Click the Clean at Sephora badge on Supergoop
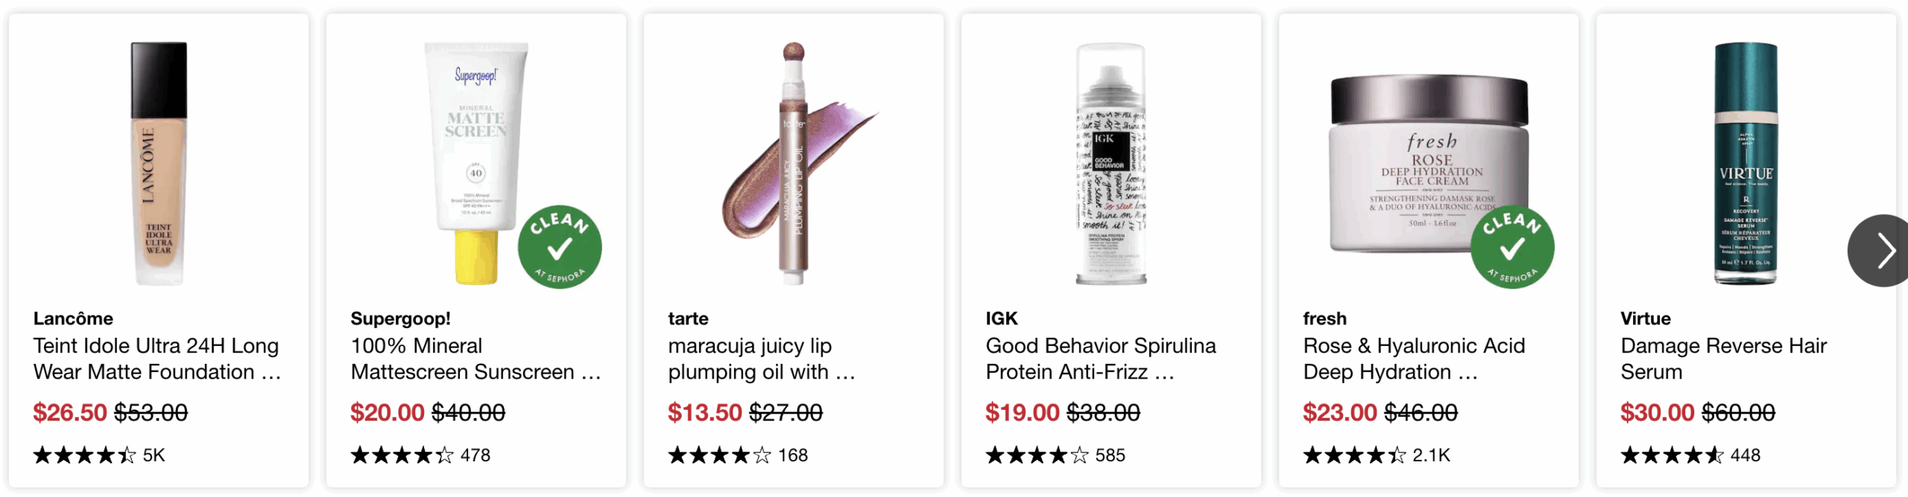Image resolution: width=1908 pixels, height=497 pixels. 560,247
